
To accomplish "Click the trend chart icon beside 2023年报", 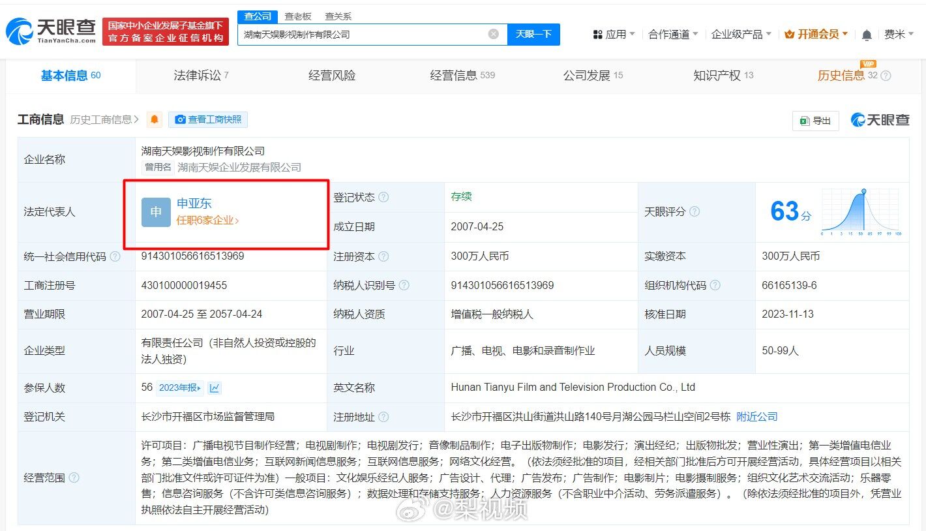I will 215,388.
